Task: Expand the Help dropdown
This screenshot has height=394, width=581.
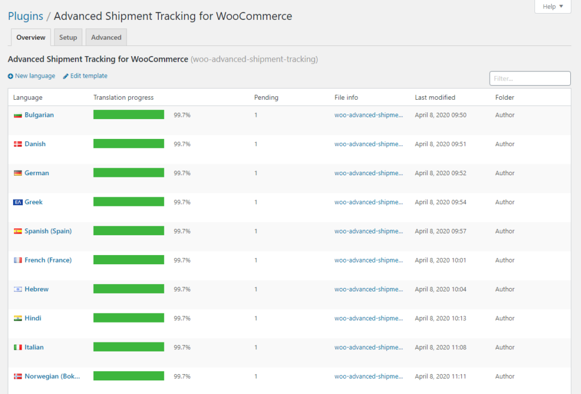Action: [x=553, y=7]
